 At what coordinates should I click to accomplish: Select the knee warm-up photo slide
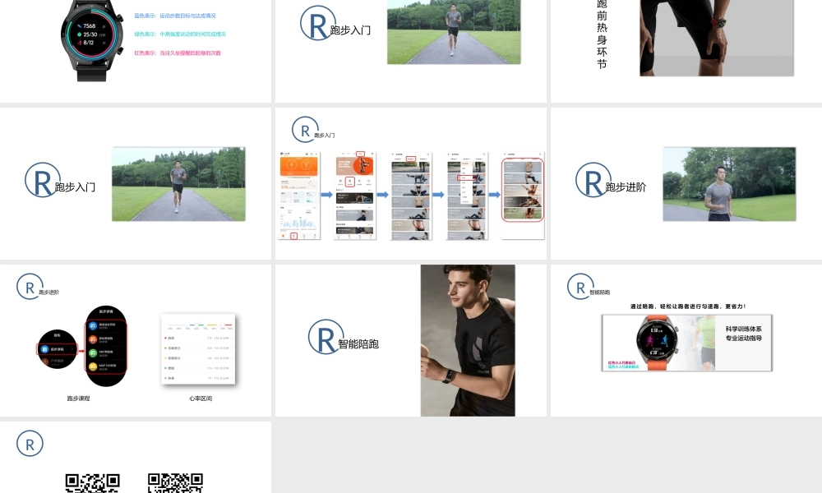pyautogui.click(x=717, y=37)
